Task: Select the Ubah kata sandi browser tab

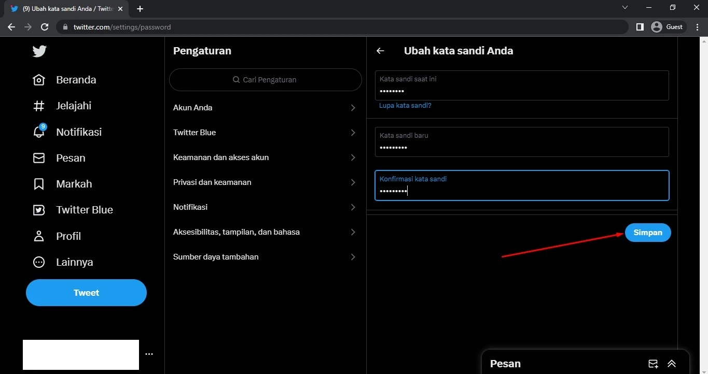Action: tap(67, 9)
